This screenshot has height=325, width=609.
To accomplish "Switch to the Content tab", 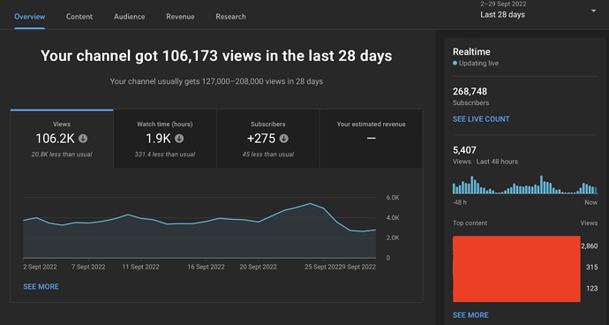I will tap(79, 17).
